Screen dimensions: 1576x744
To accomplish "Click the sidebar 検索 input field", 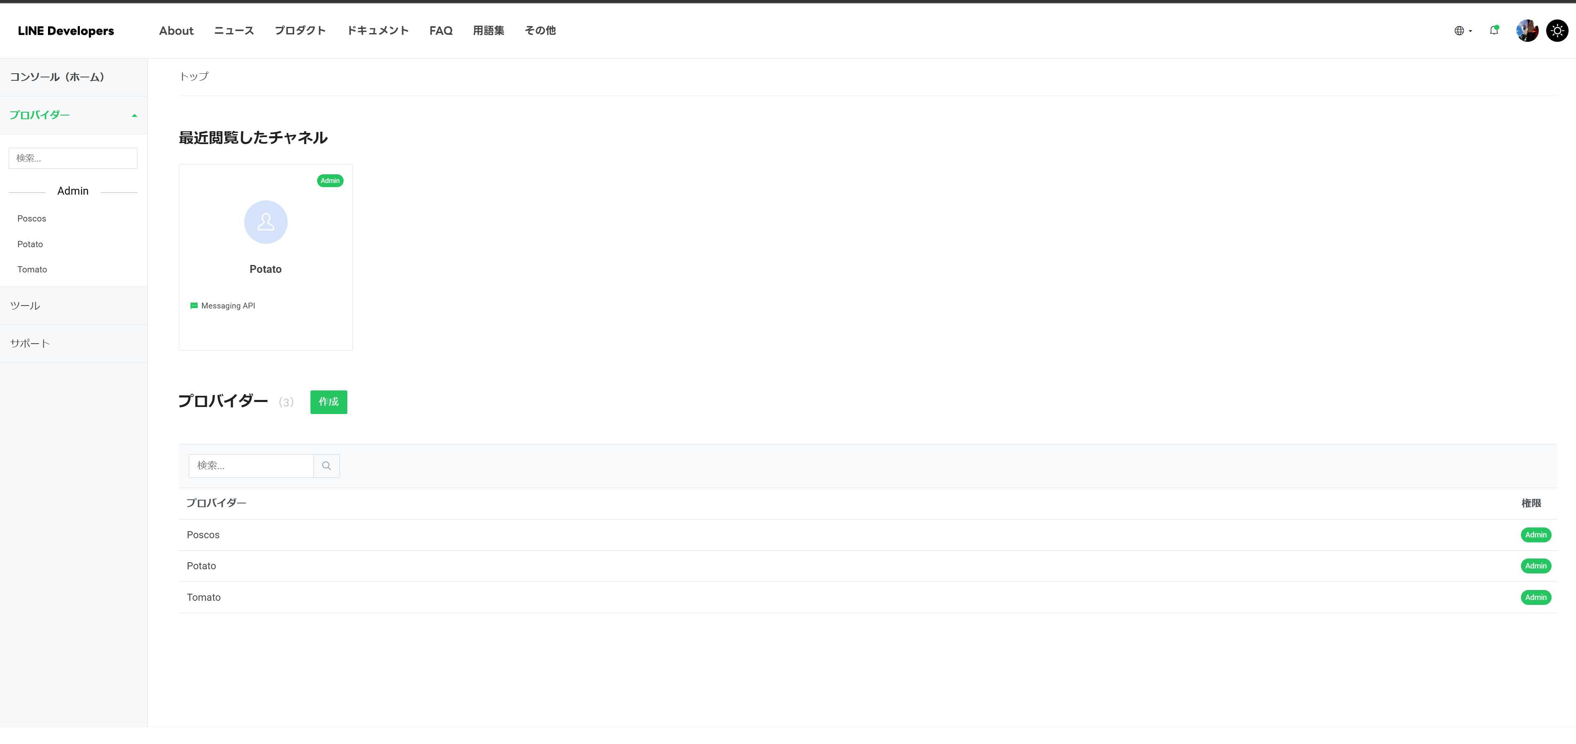I will point(73,159).
